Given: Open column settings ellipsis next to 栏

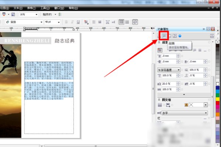Looking at the screenshot, I should click(205, 119).
